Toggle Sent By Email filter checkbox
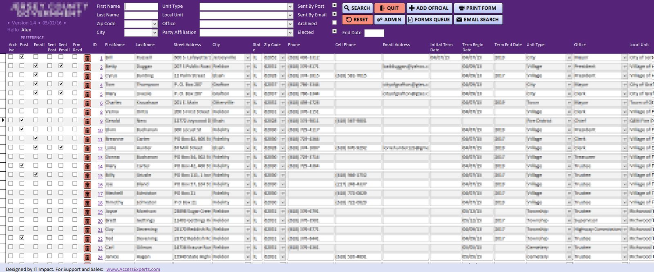Viewport: 654px width, 272px height. click(x=334, y=14)
